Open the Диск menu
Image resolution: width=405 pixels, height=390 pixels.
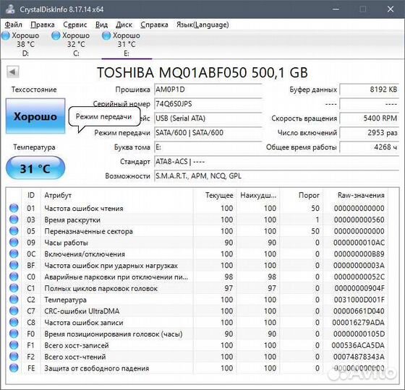[124, 25]
